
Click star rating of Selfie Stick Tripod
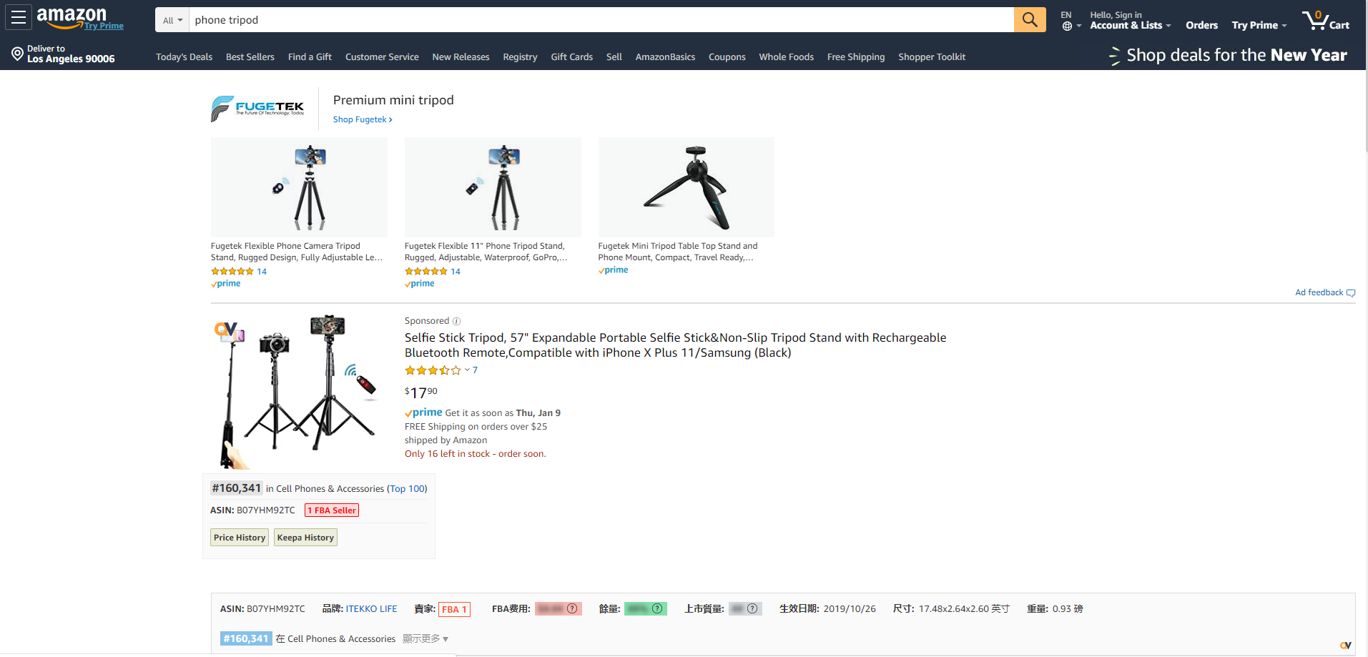(x=433, y=370)
